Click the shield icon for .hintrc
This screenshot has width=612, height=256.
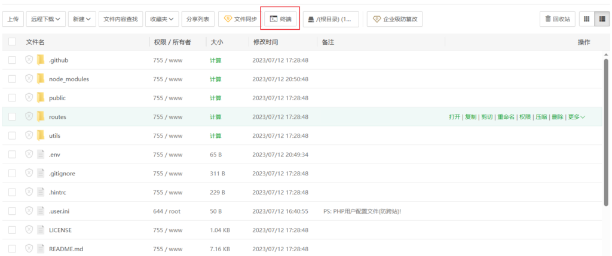(x=29, y=192)
